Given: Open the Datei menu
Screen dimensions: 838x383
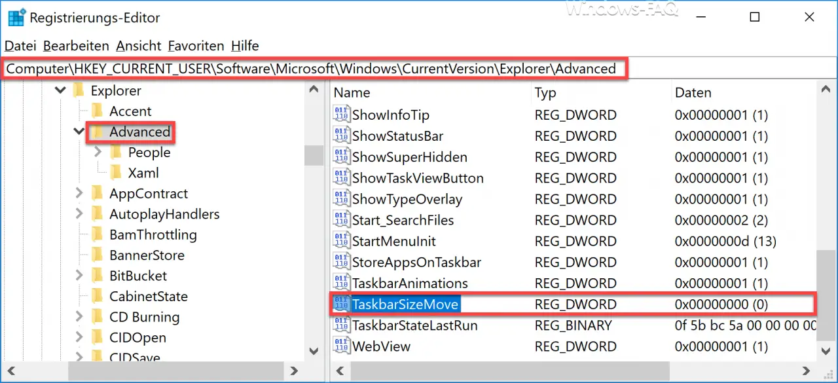Looking at the screenshot, I should [20, 46].
